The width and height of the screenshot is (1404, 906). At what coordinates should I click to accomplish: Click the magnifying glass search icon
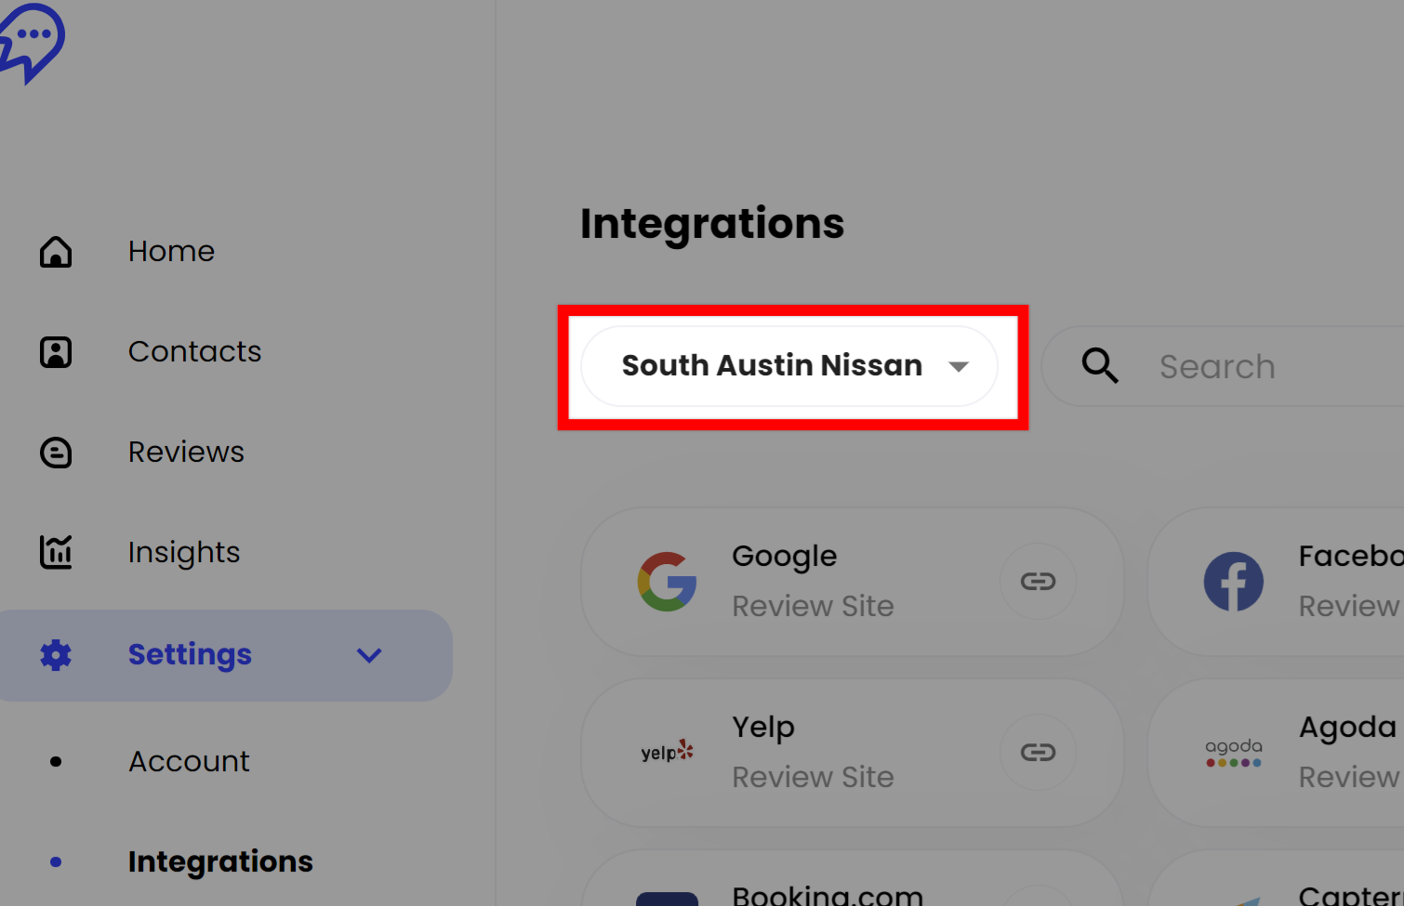[x=1100, y=366]
